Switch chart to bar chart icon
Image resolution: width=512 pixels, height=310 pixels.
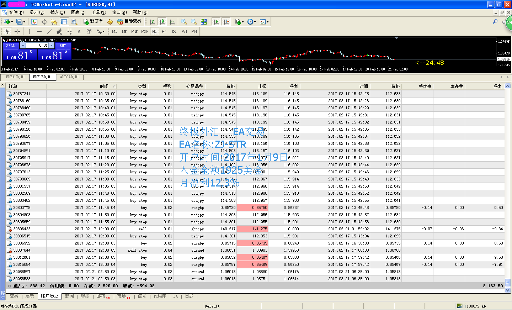point(152,22)
